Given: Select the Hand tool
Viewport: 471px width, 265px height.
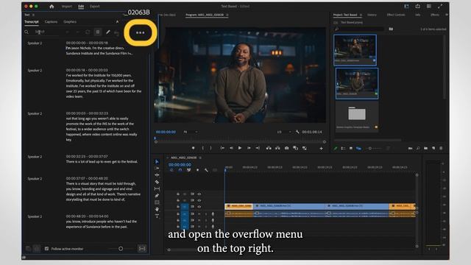Looking at the screenshot, I should tap(157, 209).
